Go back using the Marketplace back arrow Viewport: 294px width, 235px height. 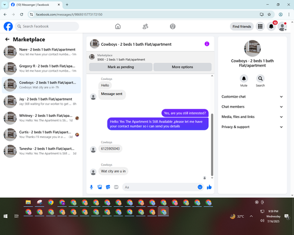pyautogui.click(x=7, y=39)
